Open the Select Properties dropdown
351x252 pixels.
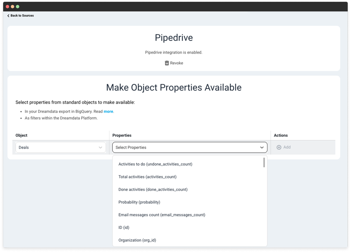190,147
